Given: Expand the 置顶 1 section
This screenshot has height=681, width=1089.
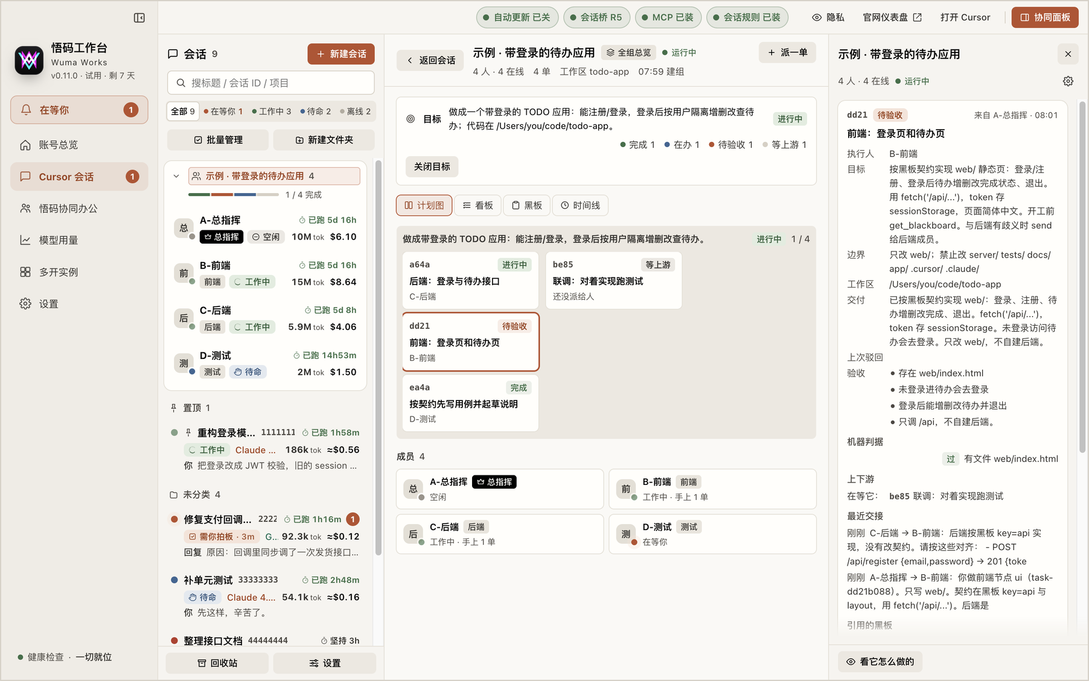Looking at the screenshot, I should [x=190, y=408].
